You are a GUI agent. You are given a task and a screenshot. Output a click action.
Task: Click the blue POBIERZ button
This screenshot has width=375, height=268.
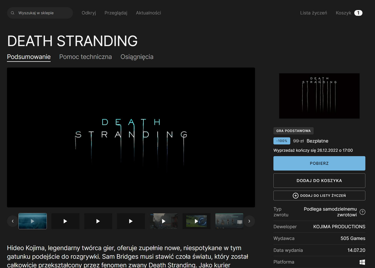click(x=319, y=163)
